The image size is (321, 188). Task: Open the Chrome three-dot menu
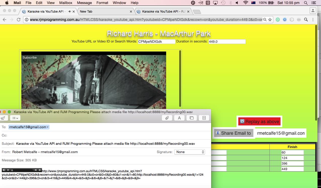tap(313, 19)
